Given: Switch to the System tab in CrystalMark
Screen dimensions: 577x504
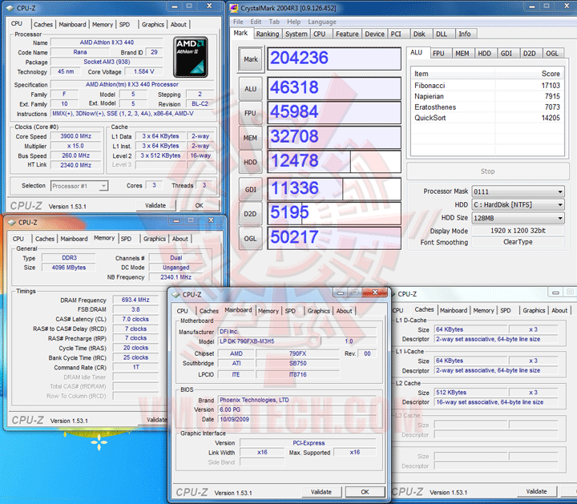Looking at the screenshot, I should click(x=297, y=34).
